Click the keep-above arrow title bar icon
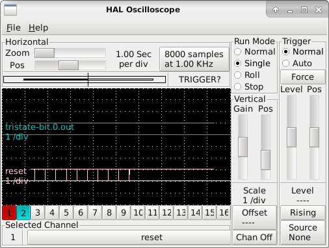 276,10
